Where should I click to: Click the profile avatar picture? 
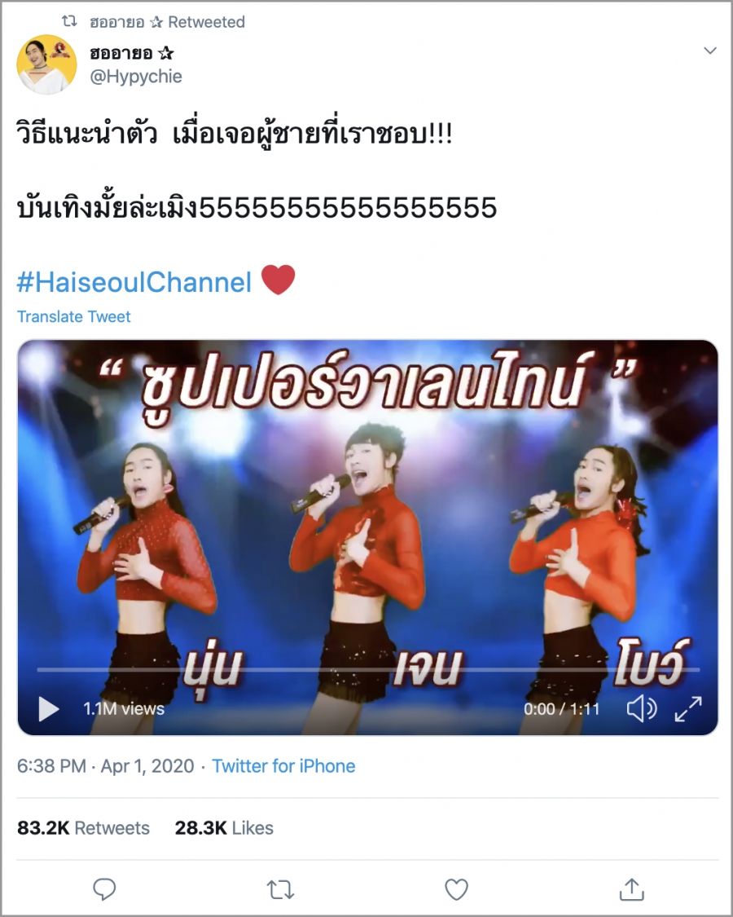[46, 64]
